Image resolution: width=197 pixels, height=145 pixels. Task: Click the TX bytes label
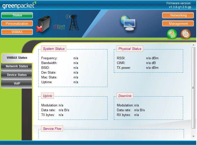coord(48,115)
